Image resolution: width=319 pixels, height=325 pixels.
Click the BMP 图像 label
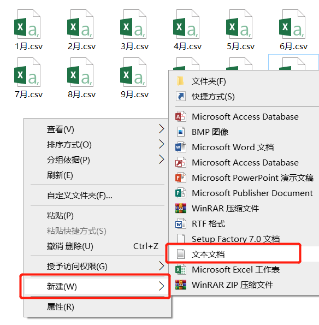[x=210, y=132]
